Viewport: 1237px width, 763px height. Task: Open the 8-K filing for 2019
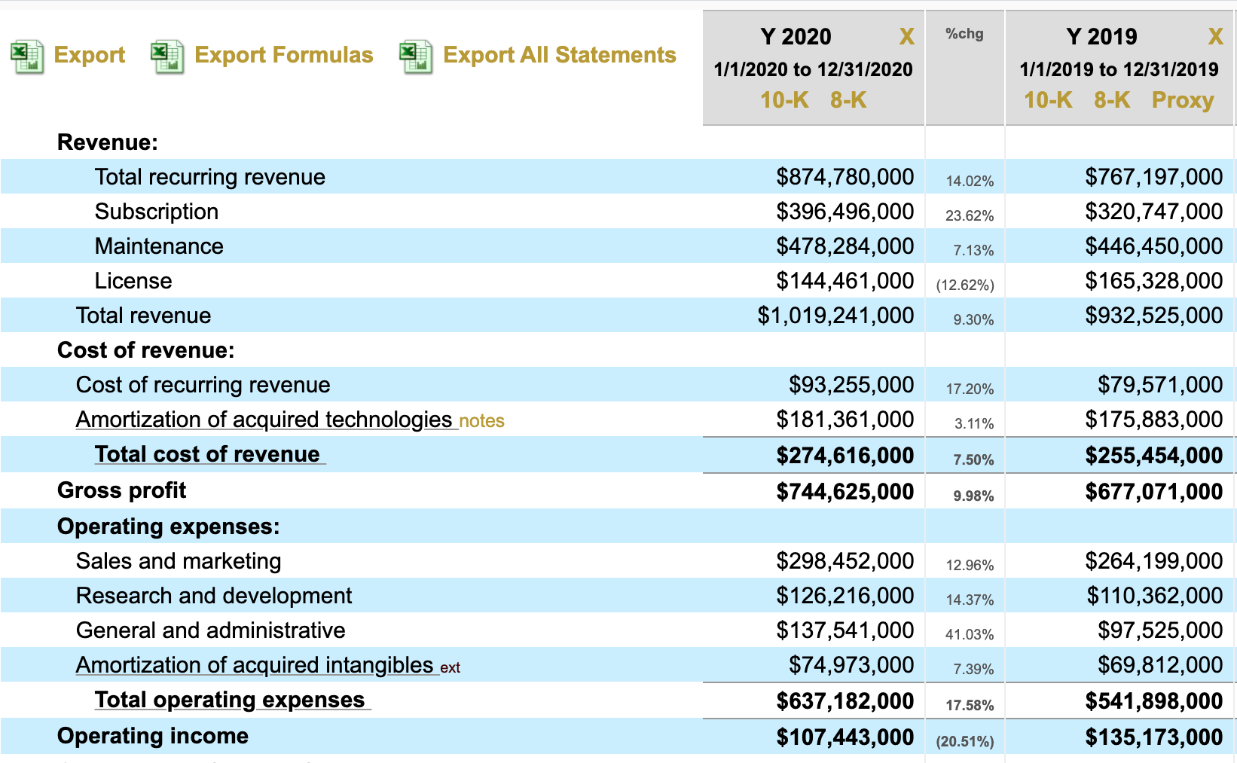pos(1112,100)
